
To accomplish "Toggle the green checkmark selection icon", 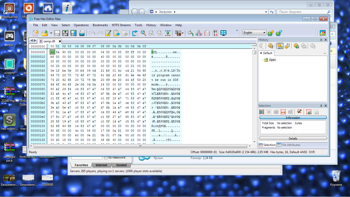I will 299,112.
